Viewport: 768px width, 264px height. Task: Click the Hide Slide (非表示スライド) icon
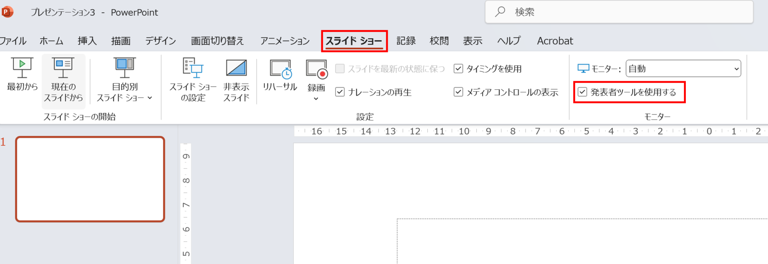pos(236,68)
